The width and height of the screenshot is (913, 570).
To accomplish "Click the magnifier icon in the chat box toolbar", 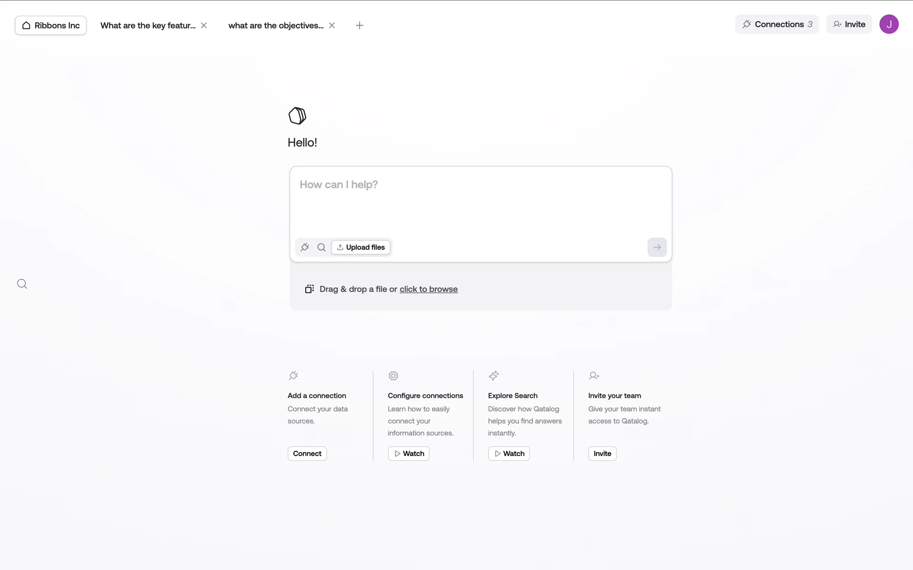I will tap(321, 247).
